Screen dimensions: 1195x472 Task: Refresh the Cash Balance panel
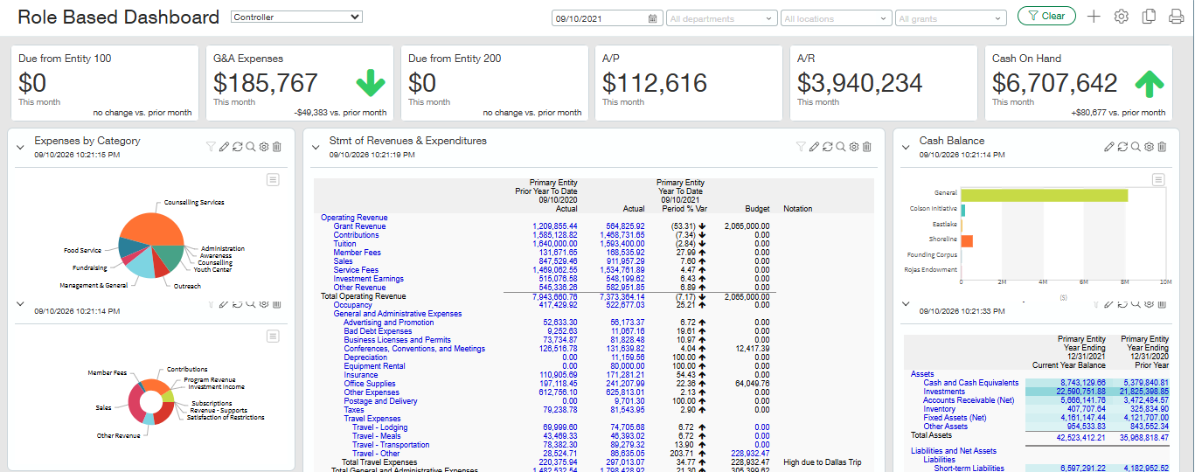pyautogui.click(x=1122, y=147)
